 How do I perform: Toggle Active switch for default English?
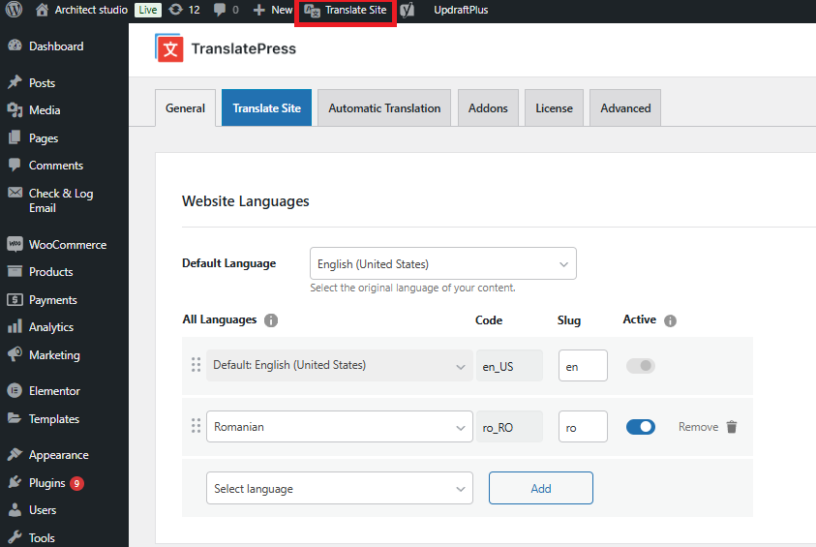(641, 366)
